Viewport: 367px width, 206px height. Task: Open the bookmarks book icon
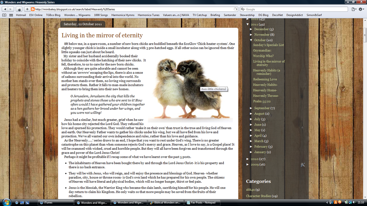click(4, 15)
